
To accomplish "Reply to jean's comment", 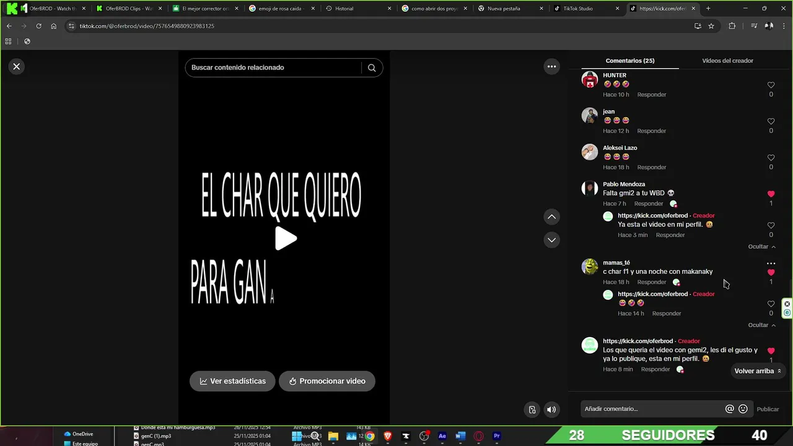I will coord(652,131).
